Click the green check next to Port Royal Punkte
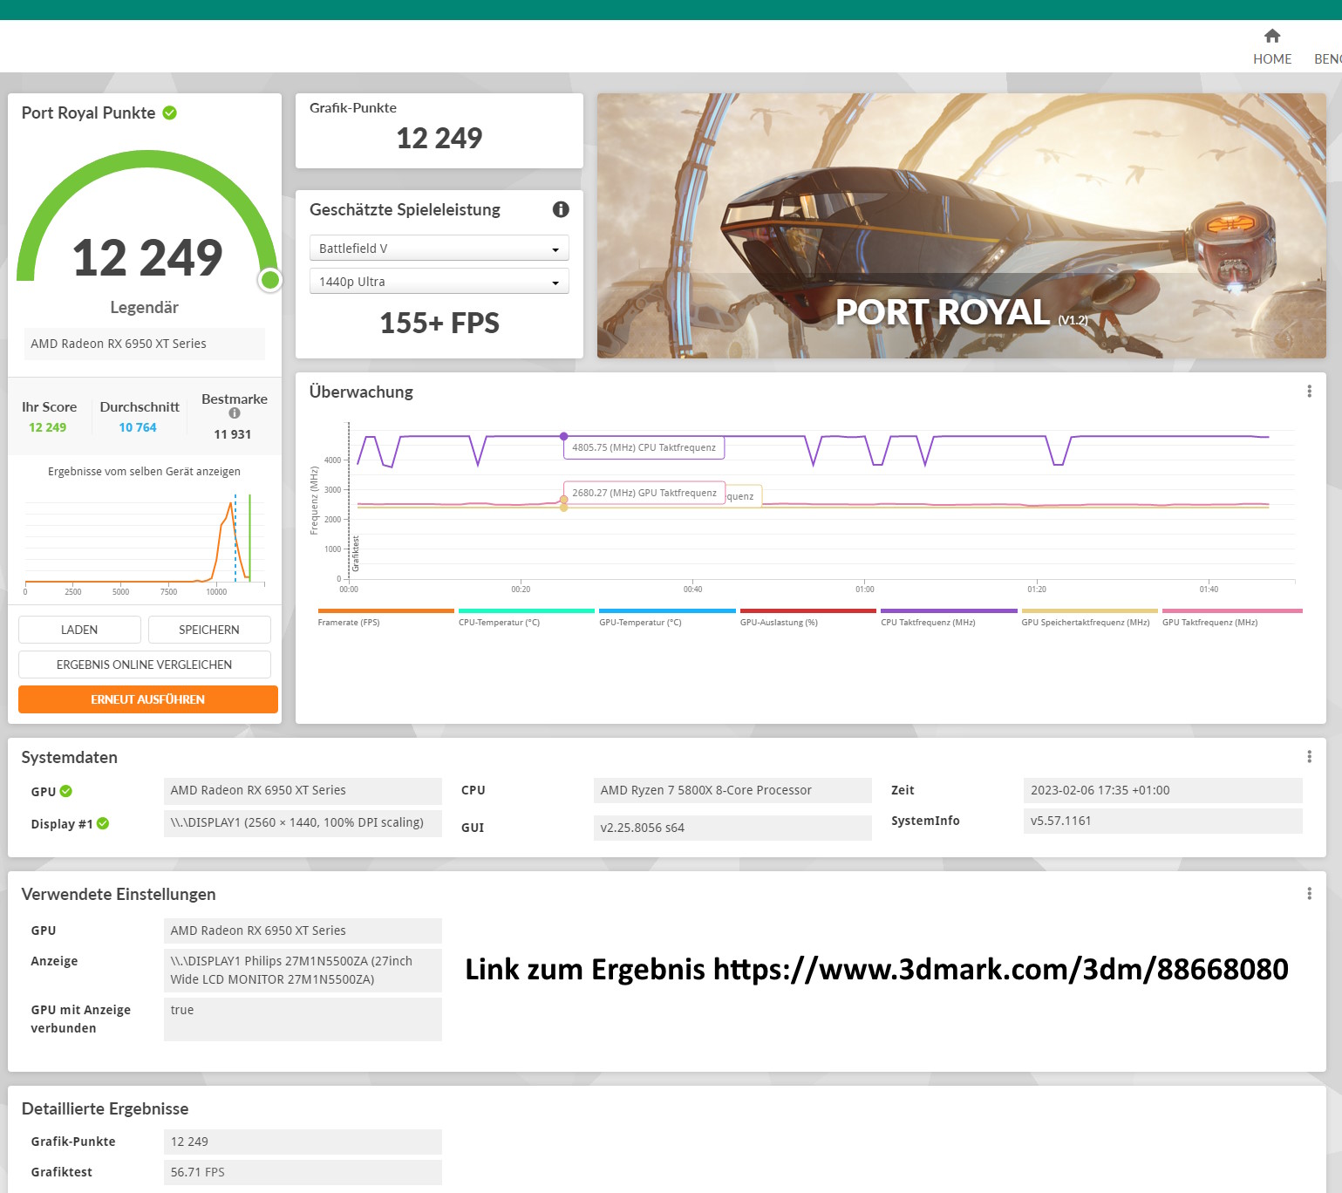 click(x=170, y=112)
